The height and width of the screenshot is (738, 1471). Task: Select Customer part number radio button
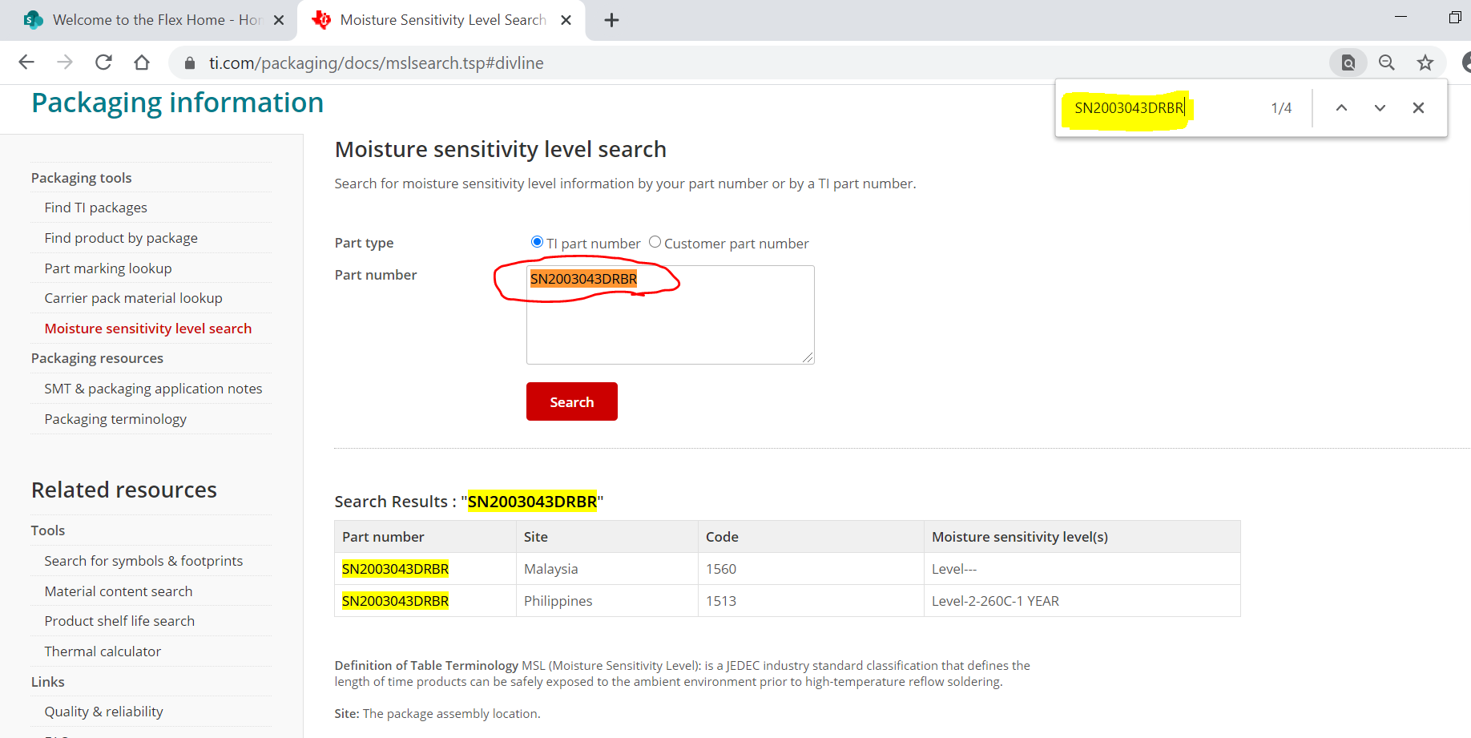(655, 242)
